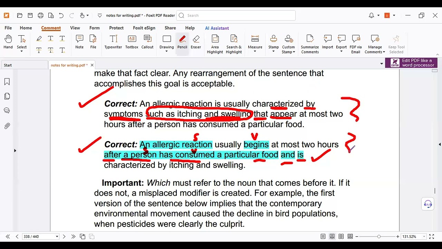Expand the left navigation panel arrow

15,150
